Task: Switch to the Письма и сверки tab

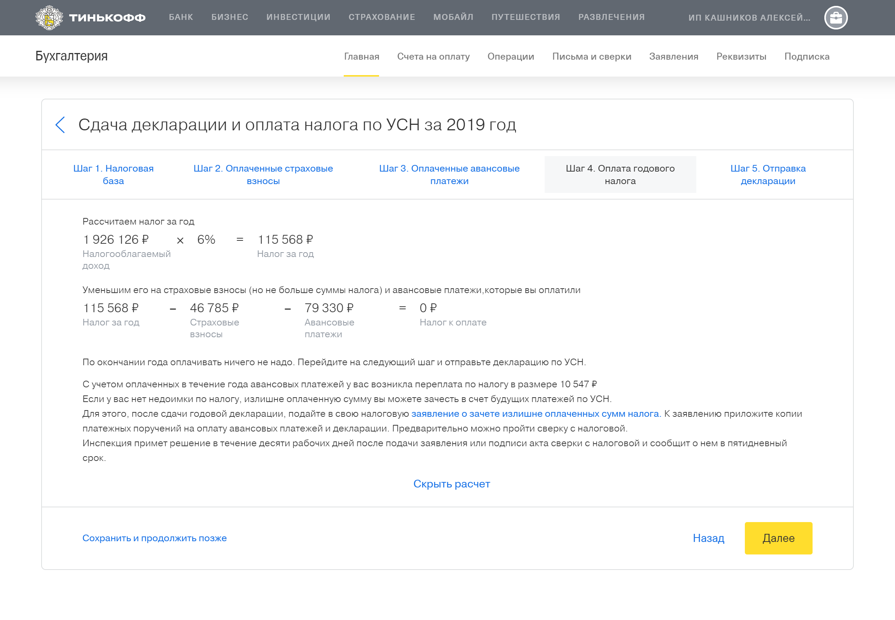Action: (592, 56)
